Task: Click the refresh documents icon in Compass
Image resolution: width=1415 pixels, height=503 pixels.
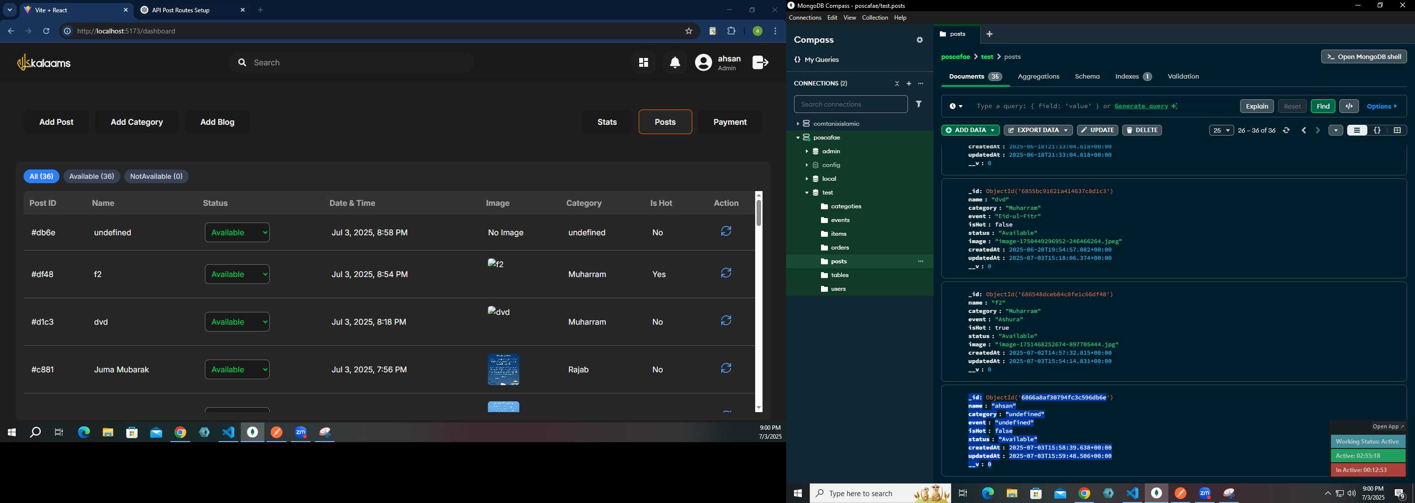Action: [1286, 131]
